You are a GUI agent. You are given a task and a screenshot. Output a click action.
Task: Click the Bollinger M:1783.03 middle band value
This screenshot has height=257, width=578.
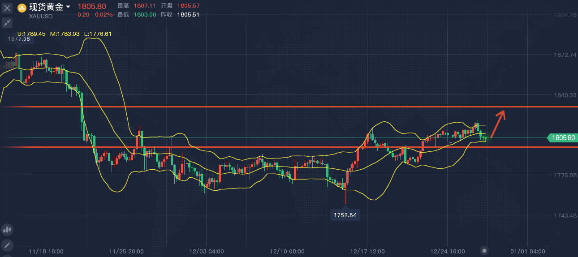pos(65,34)
